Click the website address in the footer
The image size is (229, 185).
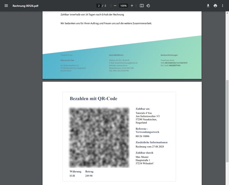click(x=118, y=65)
